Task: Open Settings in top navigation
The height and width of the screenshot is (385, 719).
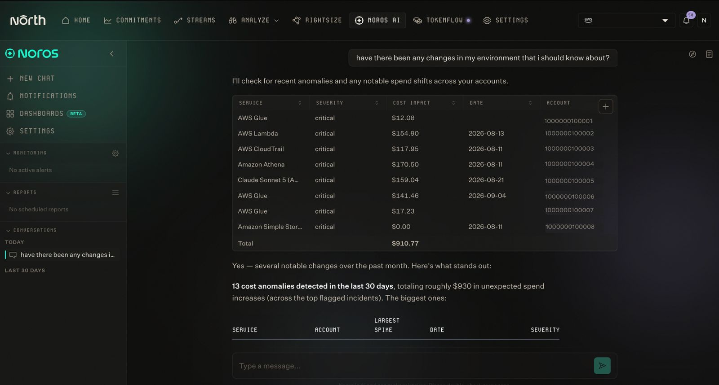Action: [506, 20]
